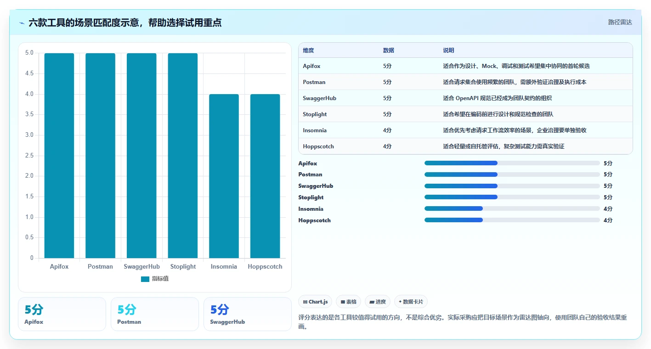Click the Stoplight progress bar
The width and height of the screenshot is (651, 349).
[512, 197]
